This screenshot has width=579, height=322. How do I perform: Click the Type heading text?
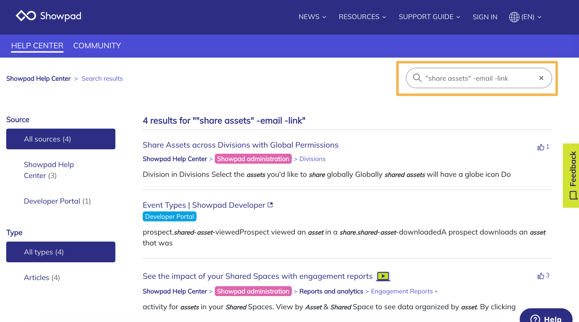(x=14, y=233)
